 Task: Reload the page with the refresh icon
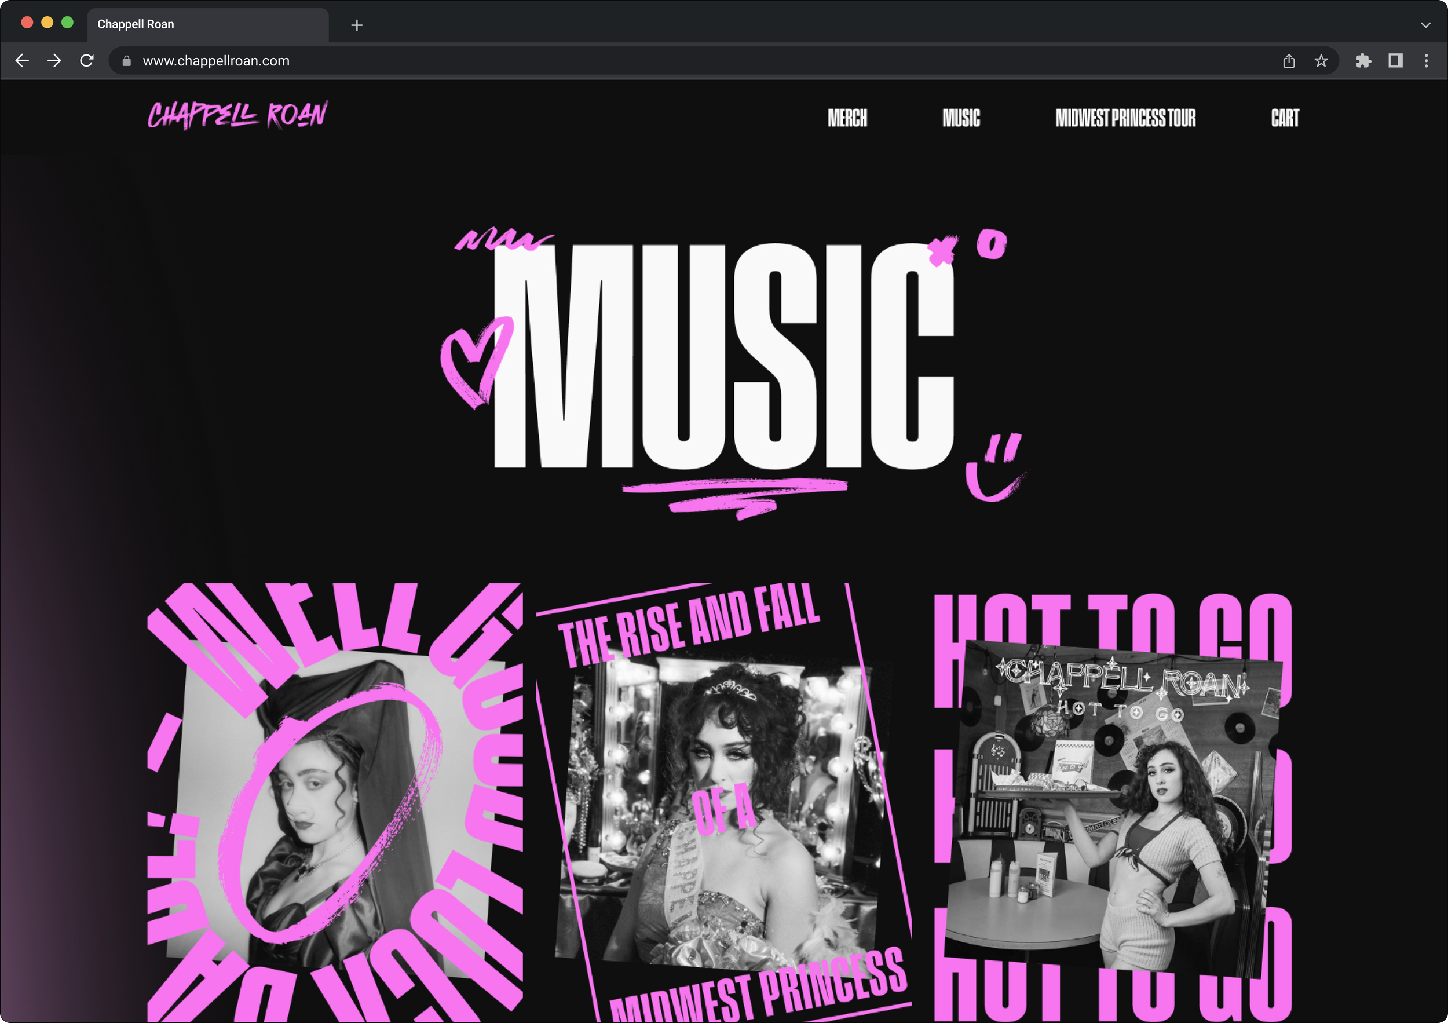coord(87,61)
